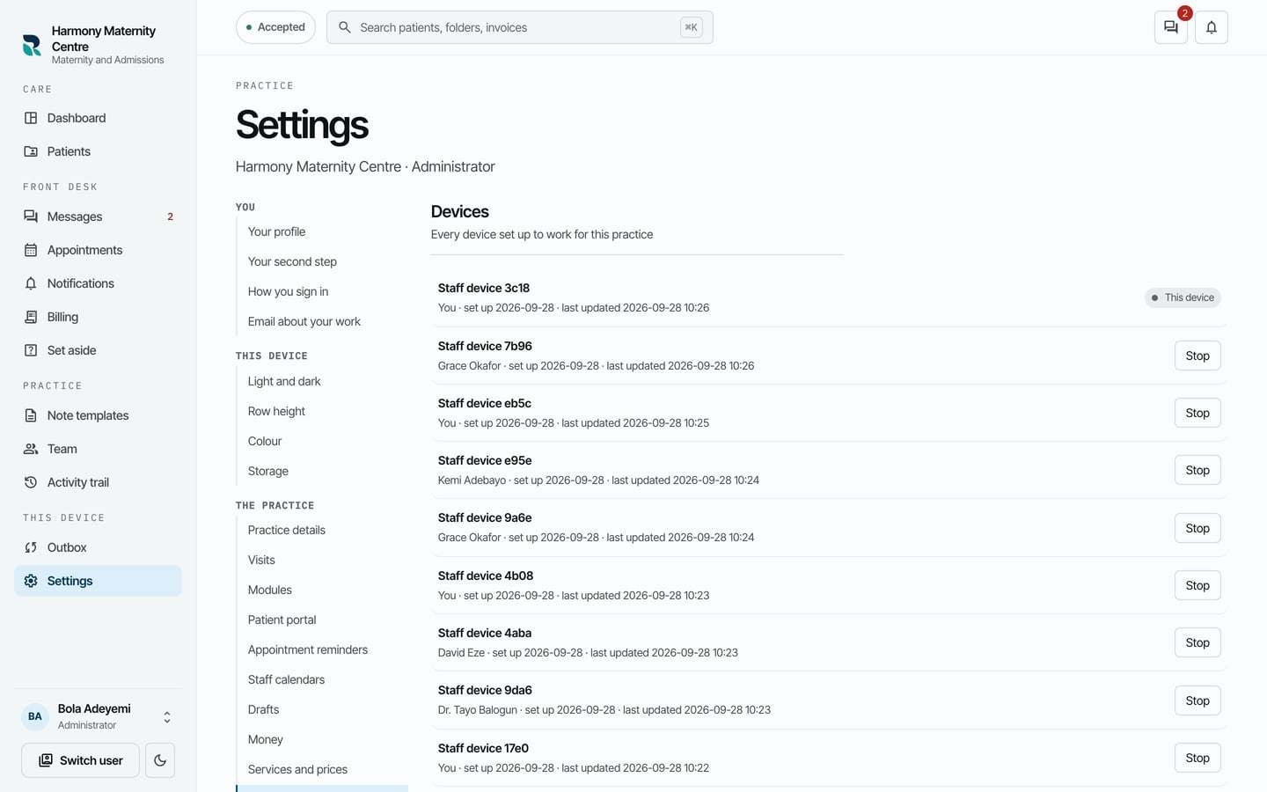This screenshot has height=792, width=1267.
Task: Focus the search patients, folders, invoices field
Action: pos(519,27)
